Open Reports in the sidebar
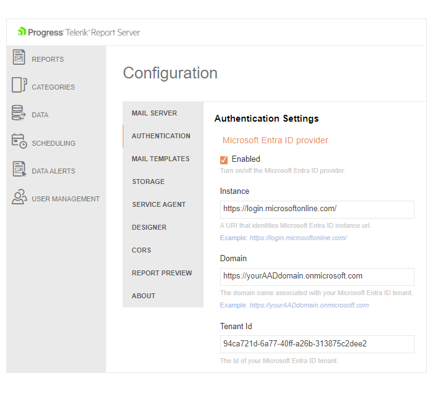 pos(47,59)
